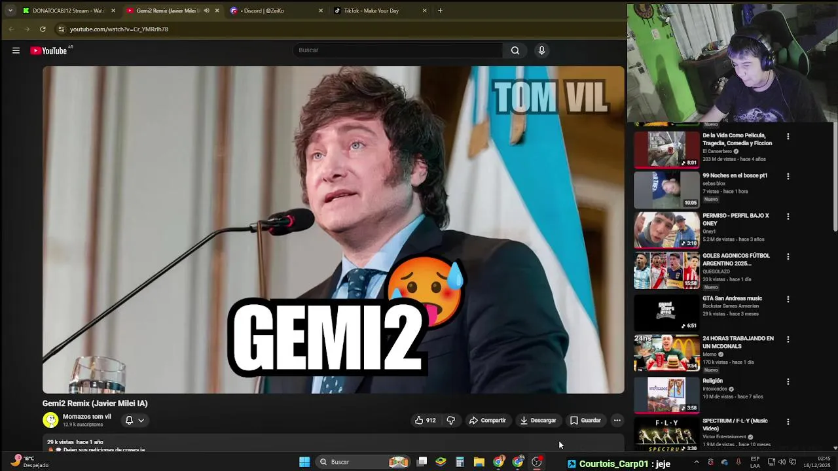Screen dimensions: 838x471
Task: Open the Momazos tom vil channel name link
Action: click(x=87, y=417)
